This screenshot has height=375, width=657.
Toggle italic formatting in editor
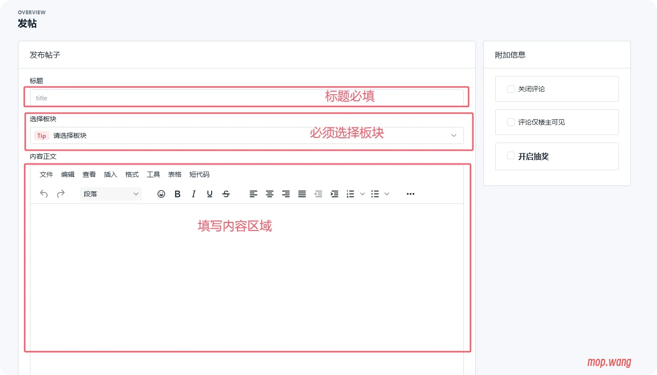[x=194, y=194]
